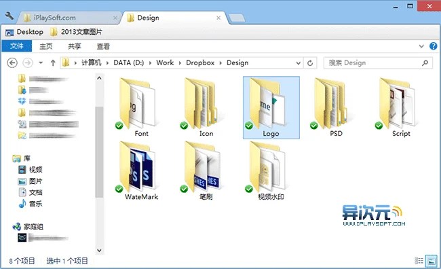441x269 pixels.
Task: Click the Dropbox icon in sidebar
Action: pyautogui.click(x=22, y=101)
